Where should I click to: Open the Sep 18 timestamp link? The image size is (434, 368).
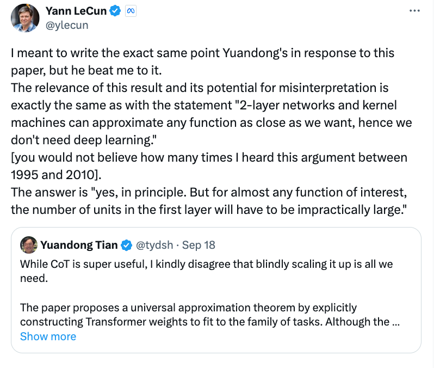point(199,245)
